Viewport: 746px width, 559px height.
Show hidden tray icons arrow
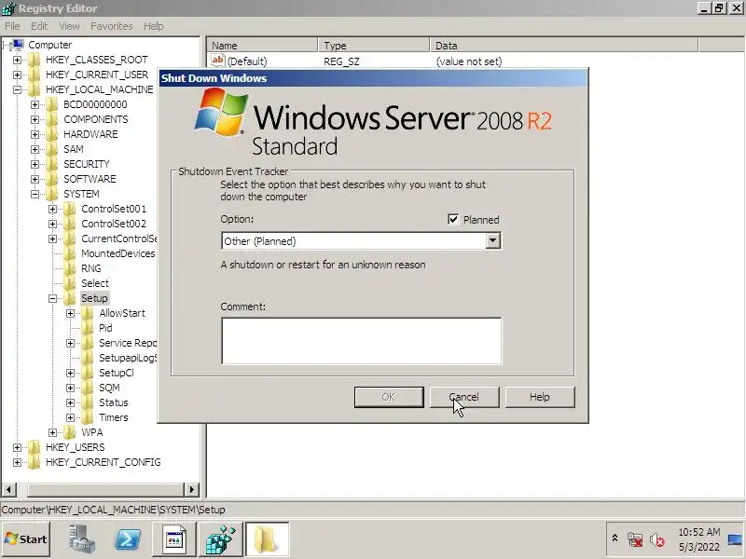tap(615, 539)
